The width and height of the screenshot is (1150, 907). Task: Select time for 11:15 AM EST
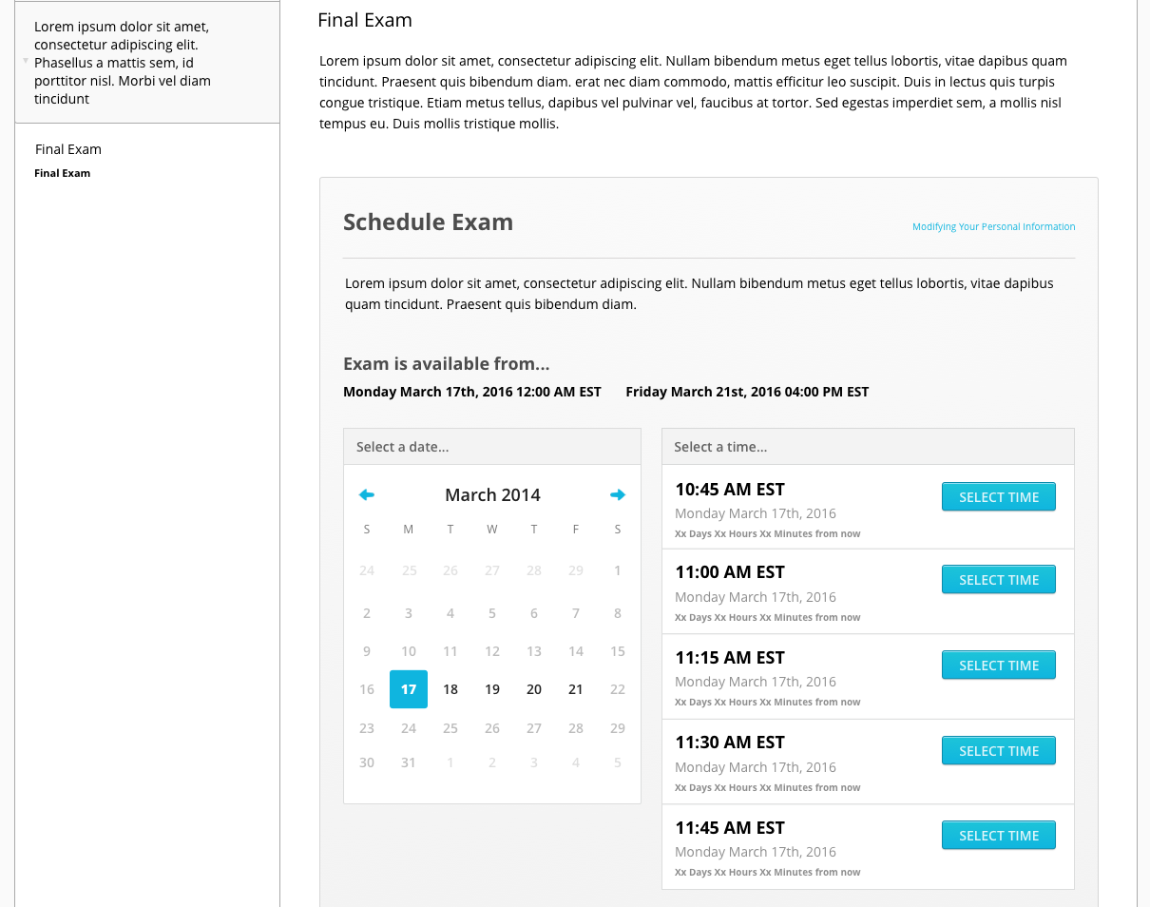[x=998, y=666]
